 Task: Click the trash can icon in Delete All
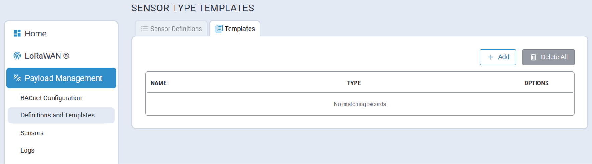(533, 57)
